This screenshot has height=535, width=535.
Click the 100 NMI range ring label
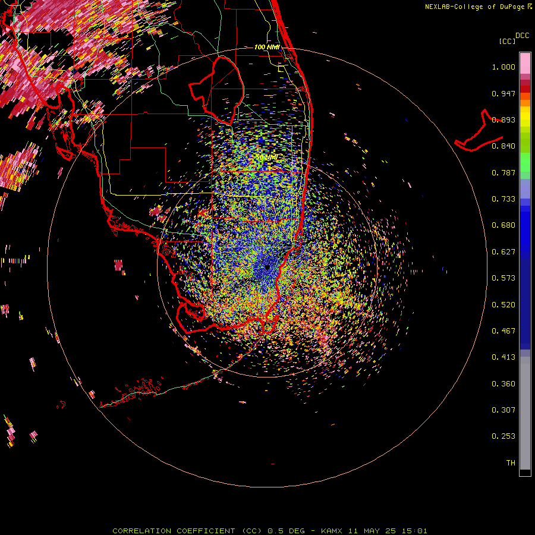pos(267,47)
